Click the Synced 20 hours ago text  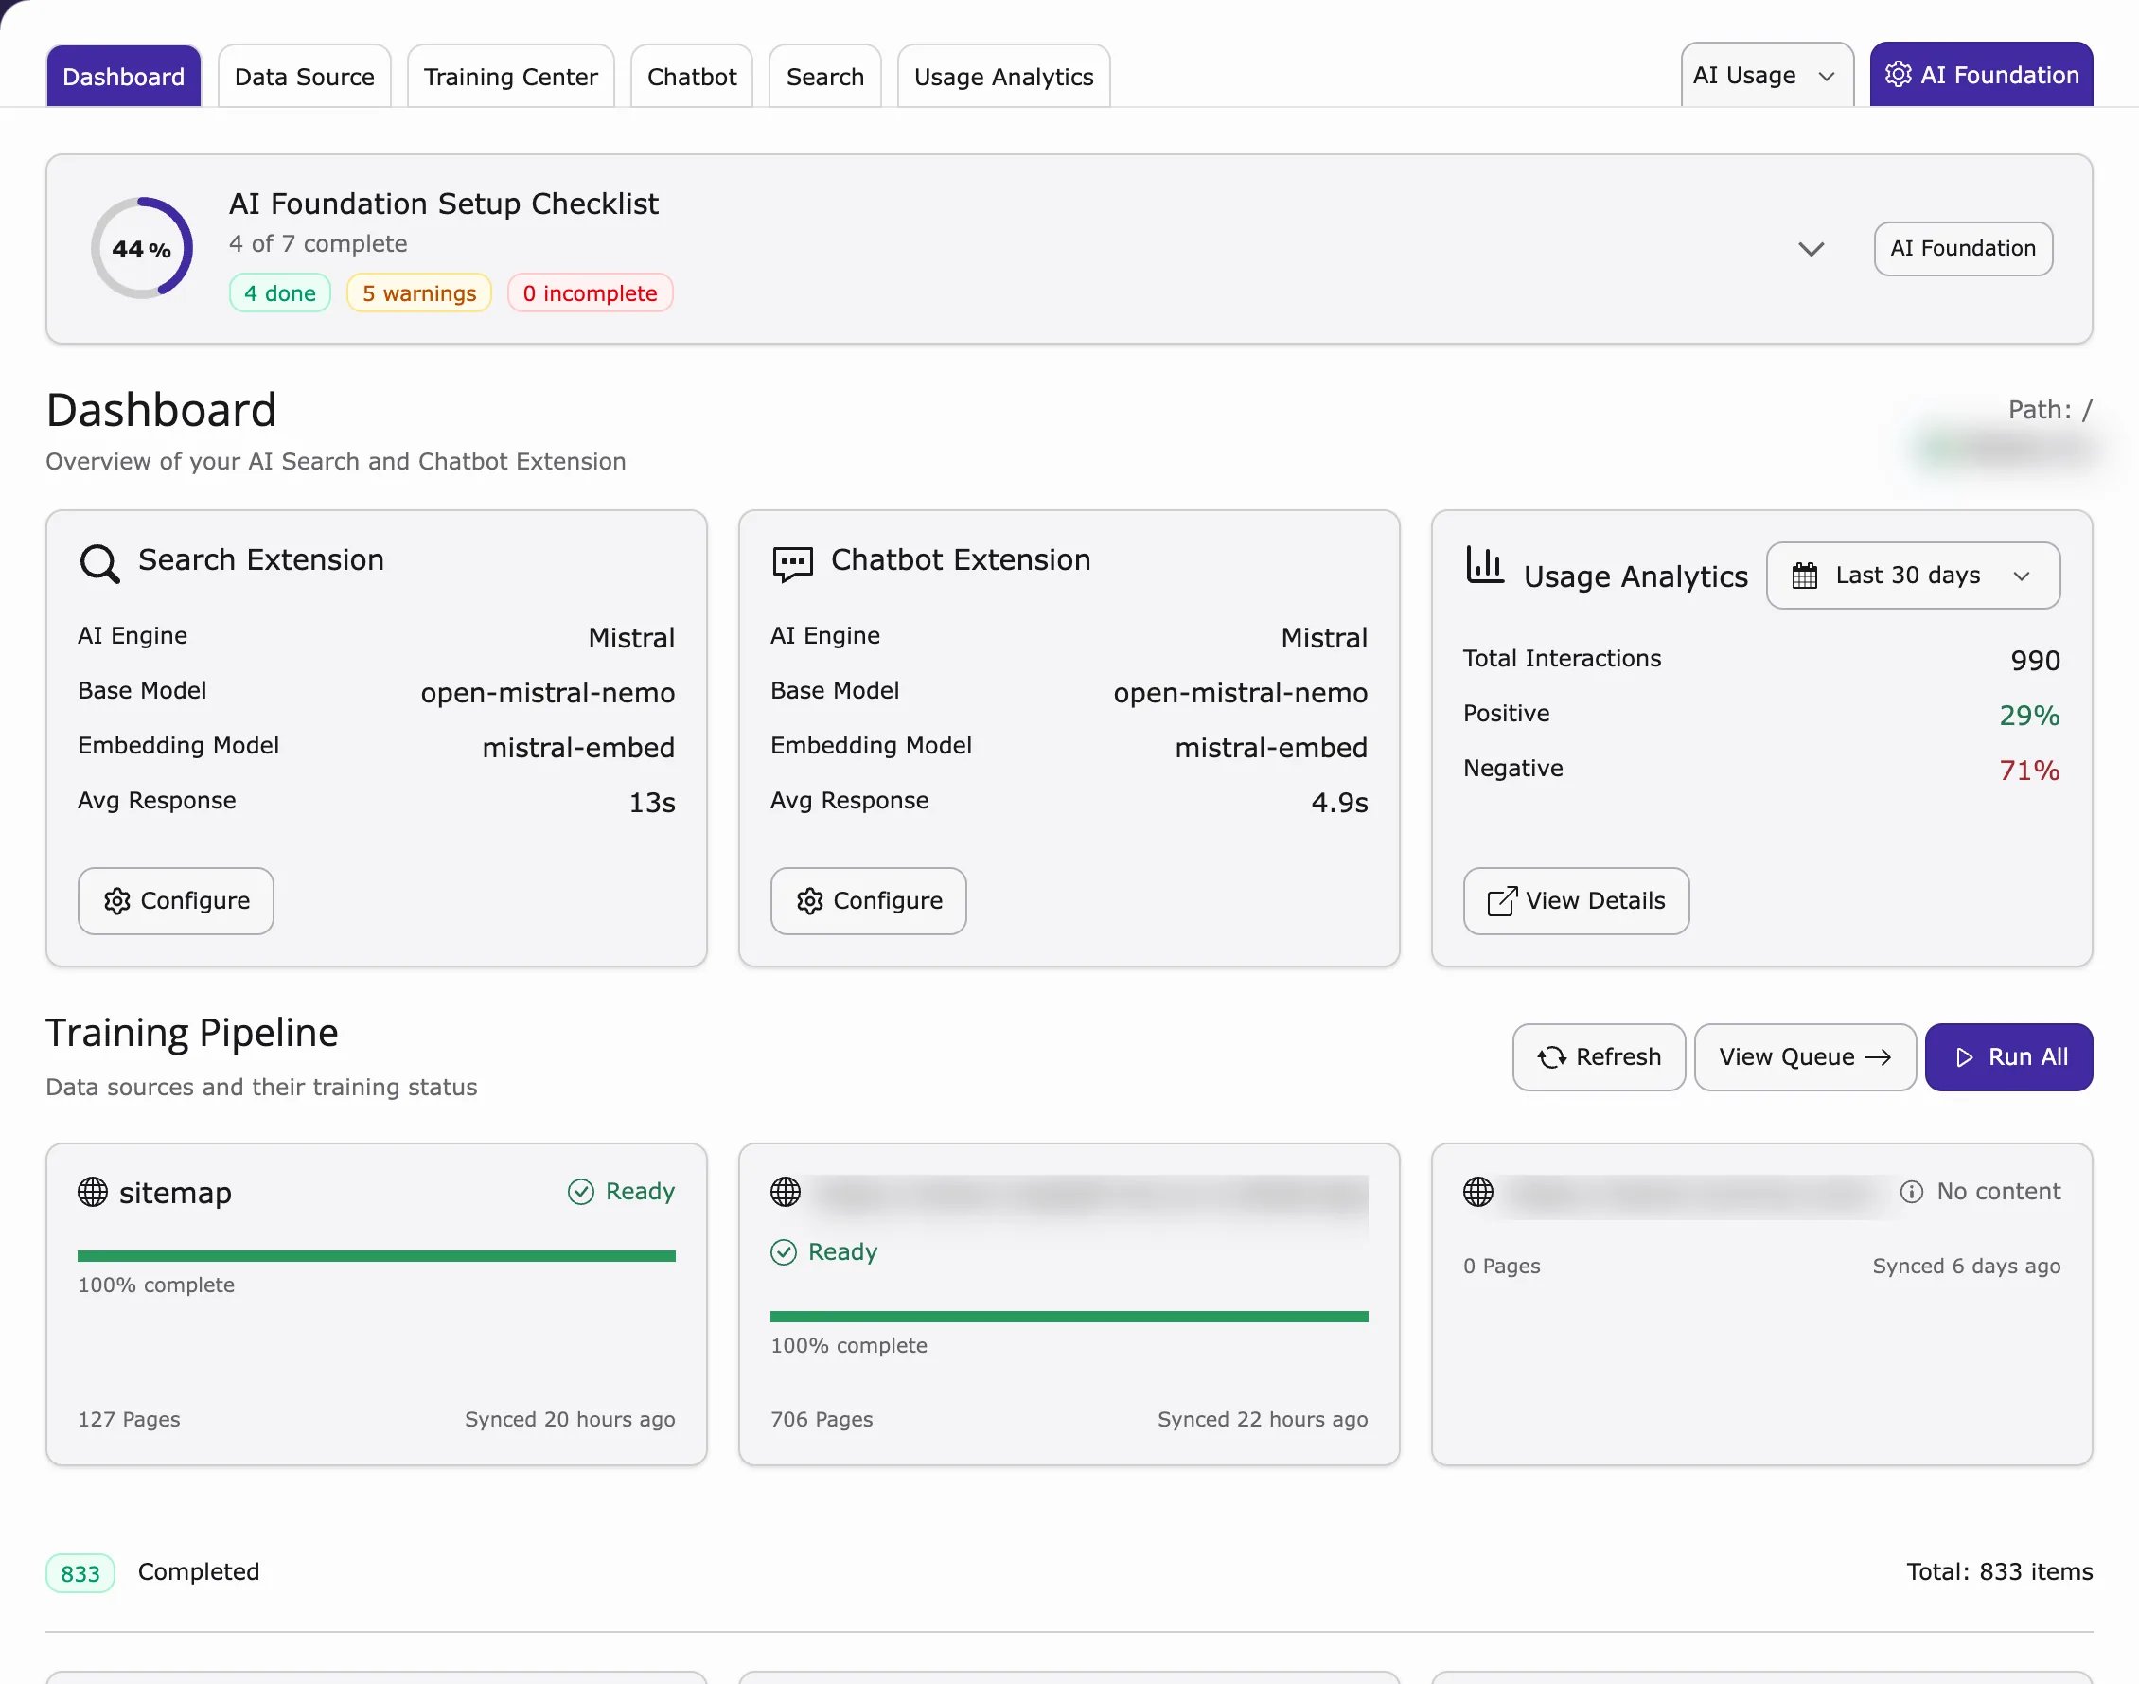(x=570, y=1419)
